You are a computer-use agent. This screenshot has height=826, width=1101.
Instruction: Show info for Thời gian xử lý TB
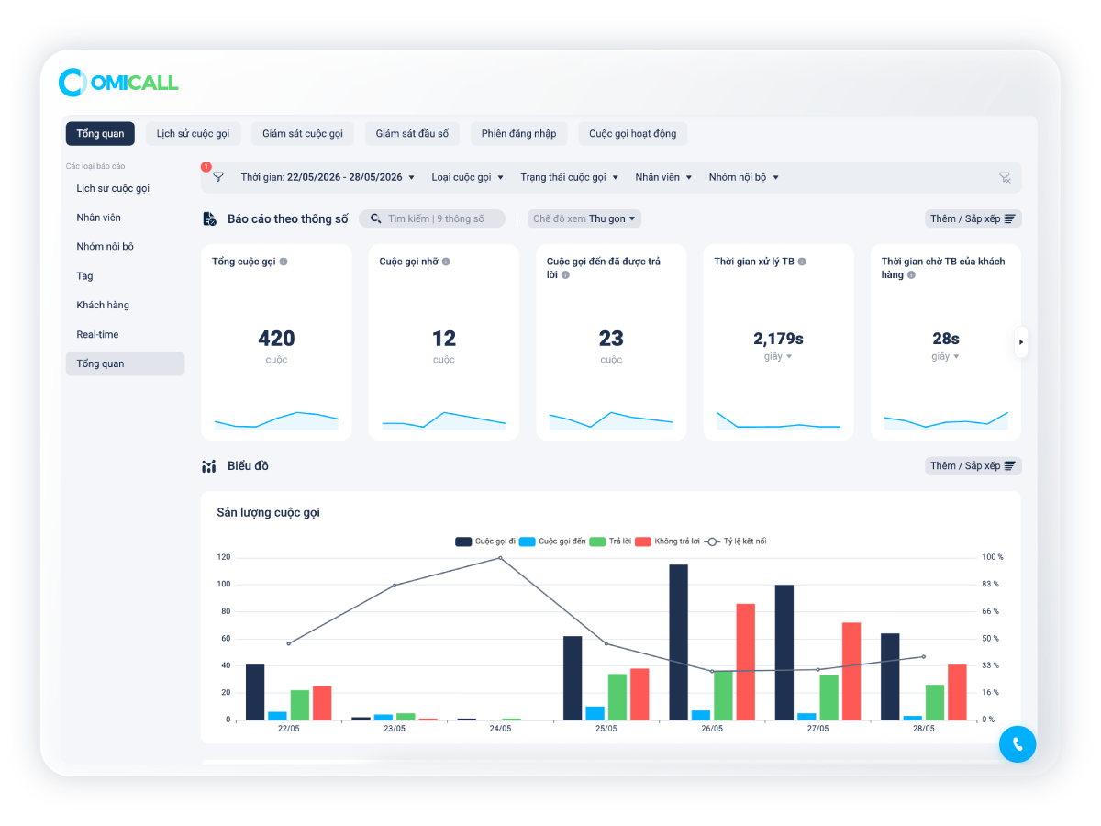click(x=802, y=262)
